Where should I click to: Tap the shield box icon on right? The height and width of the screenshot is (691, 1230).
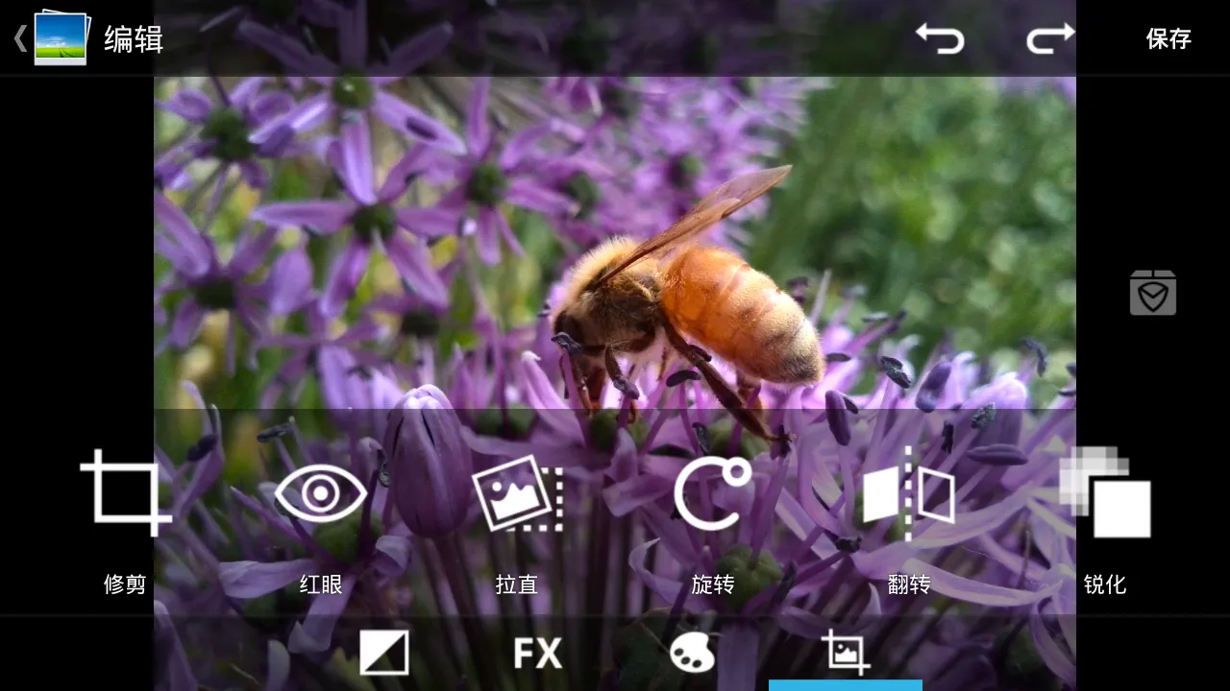tap(1153, 293)
